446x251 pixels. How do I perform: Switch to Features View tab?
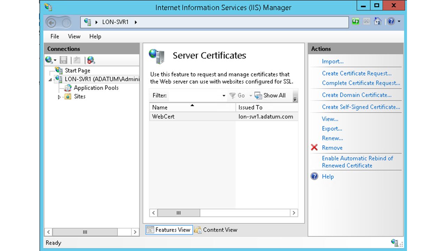click(x=169, y=230)
